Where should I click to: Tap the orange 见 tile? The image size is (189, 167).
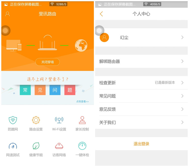click(x=40, y=90)
